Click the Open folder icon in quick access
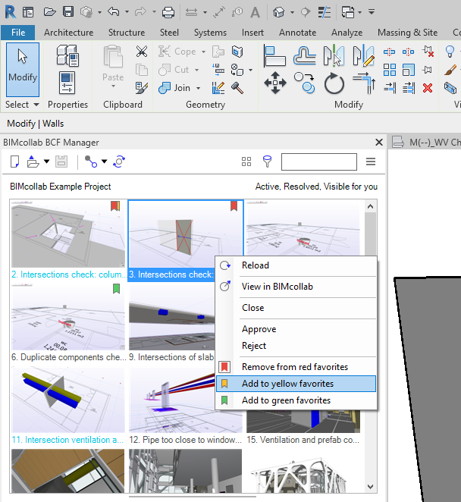Viewport: 461px width, 502px height. click(x=49, y=12)
